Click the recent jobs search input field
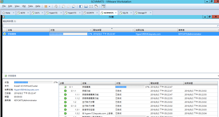The height and width of the screenshot is (117, 219). [109, 26]
